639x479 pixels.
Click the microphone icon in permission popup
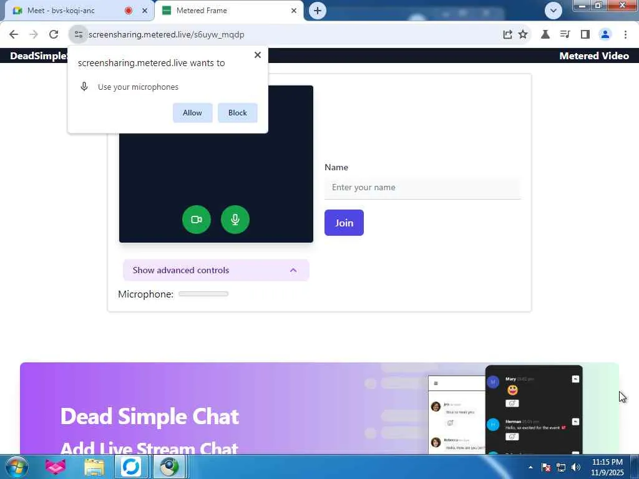84,86
